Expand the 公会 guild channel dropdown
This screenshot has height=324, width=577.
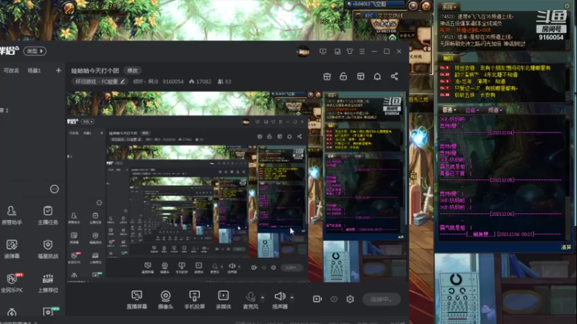click(472, 110)
